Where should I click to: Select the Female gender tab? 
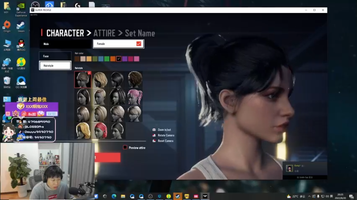pyautogui.click(x=118, y=44)
